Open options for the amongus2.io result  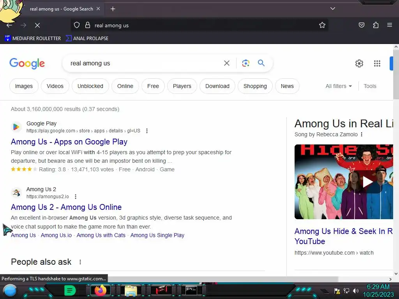pyautogui.click(x=75, y=197)
